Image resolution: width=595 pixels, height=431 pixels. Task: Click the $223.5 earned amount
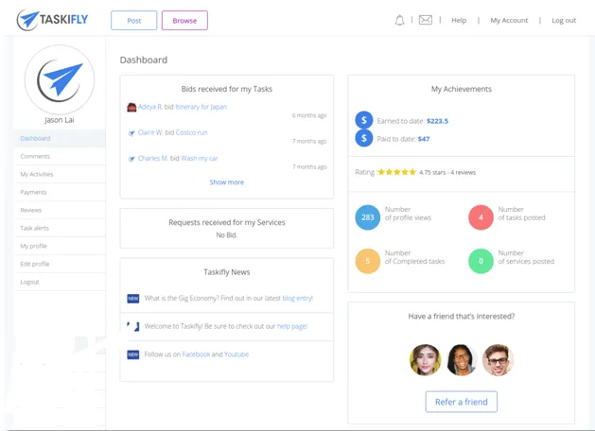437,121
